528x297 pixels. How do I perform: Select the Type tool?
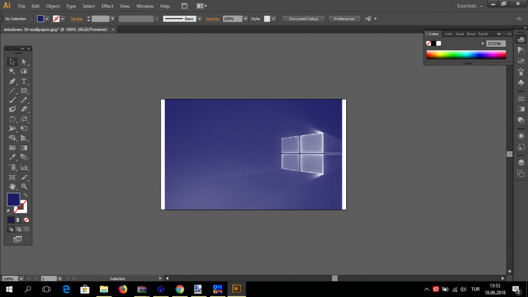coord(24,81)
